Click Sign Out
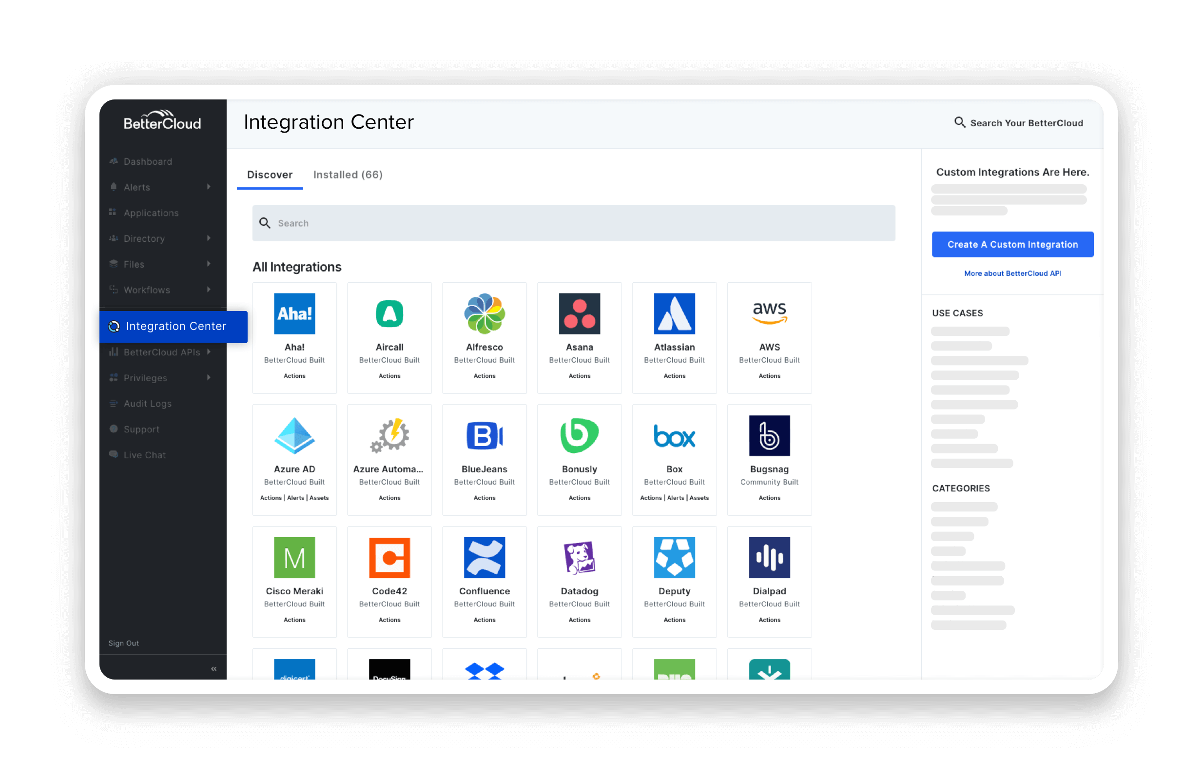This screenshot has height=779, width=1203. click(x=123, y=643)
